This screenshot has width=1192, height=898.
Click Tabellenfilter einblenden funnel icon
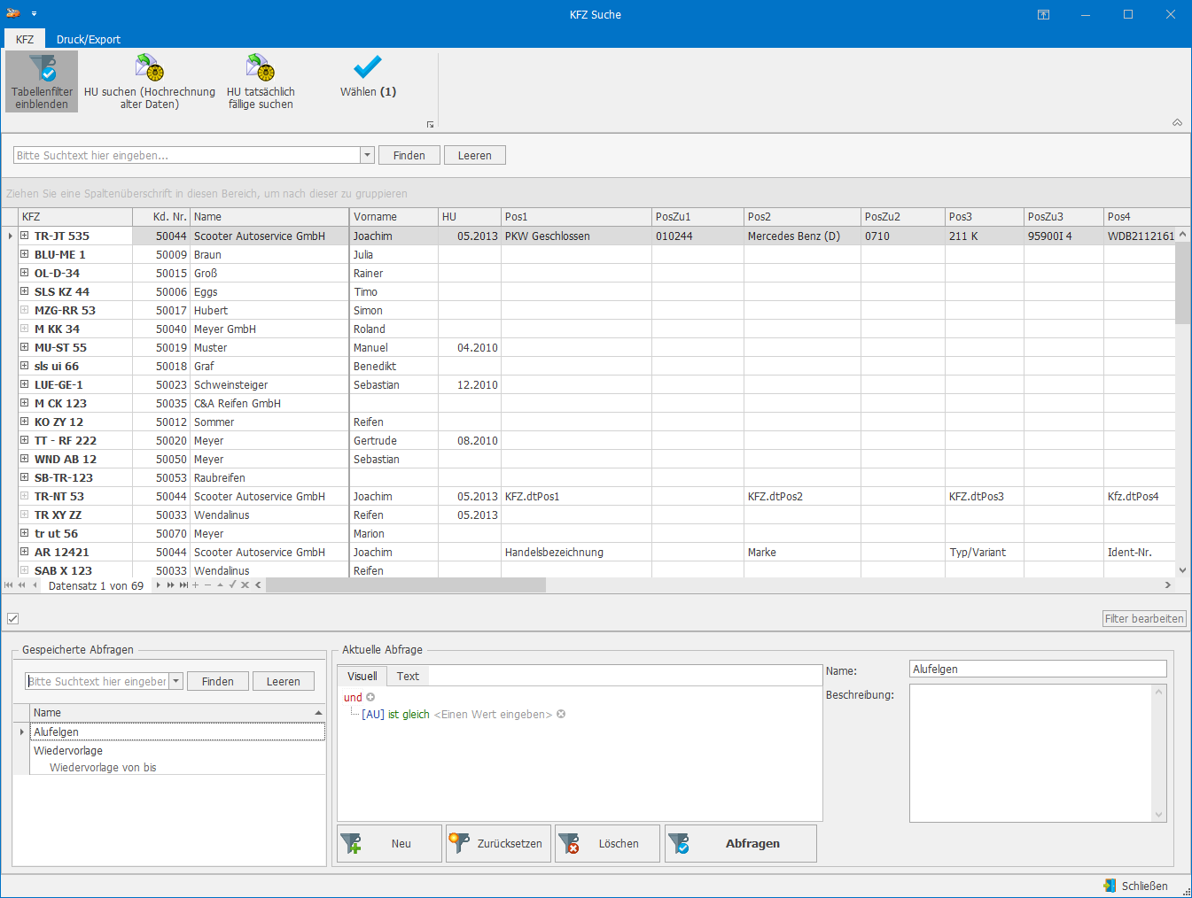42,68
